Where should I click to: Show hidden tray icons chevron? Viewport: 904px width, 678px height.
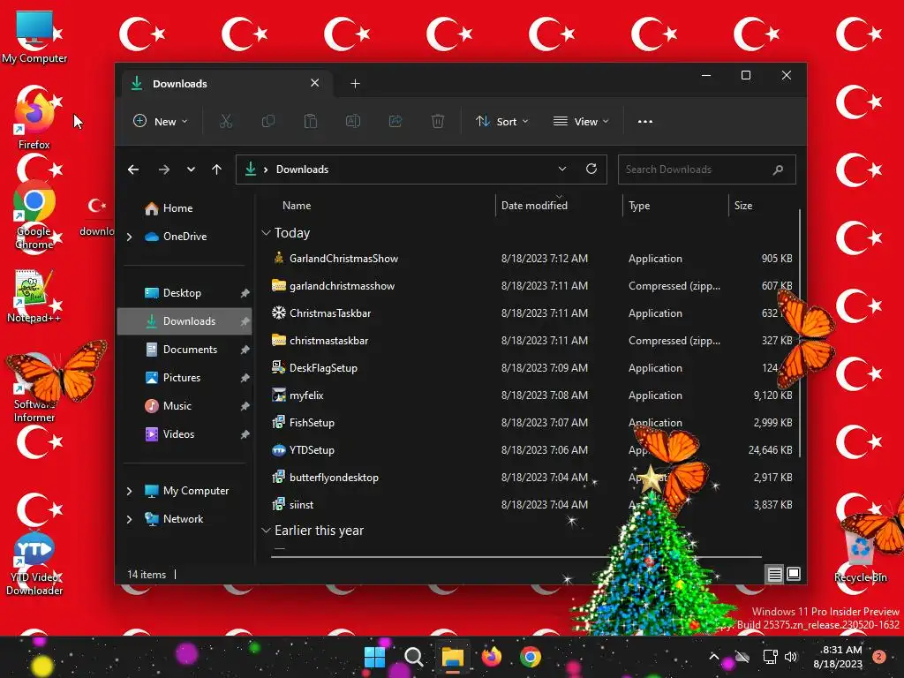pos(713,657)
